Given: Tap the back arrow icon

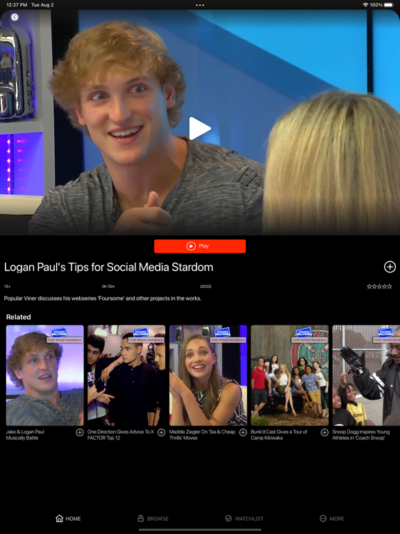Looking at the screenshot, I should [x=15, y=17].
